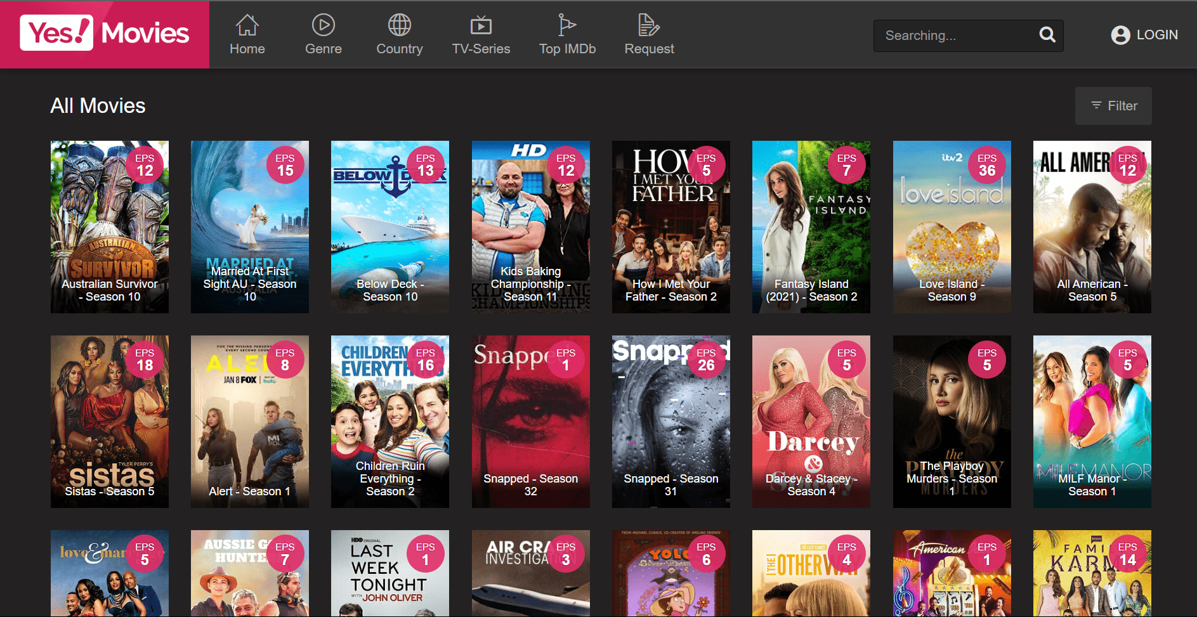Click the EPS 36 badge on Love Island
Screen dimensions: 1197x617
[x=987, y=165]
